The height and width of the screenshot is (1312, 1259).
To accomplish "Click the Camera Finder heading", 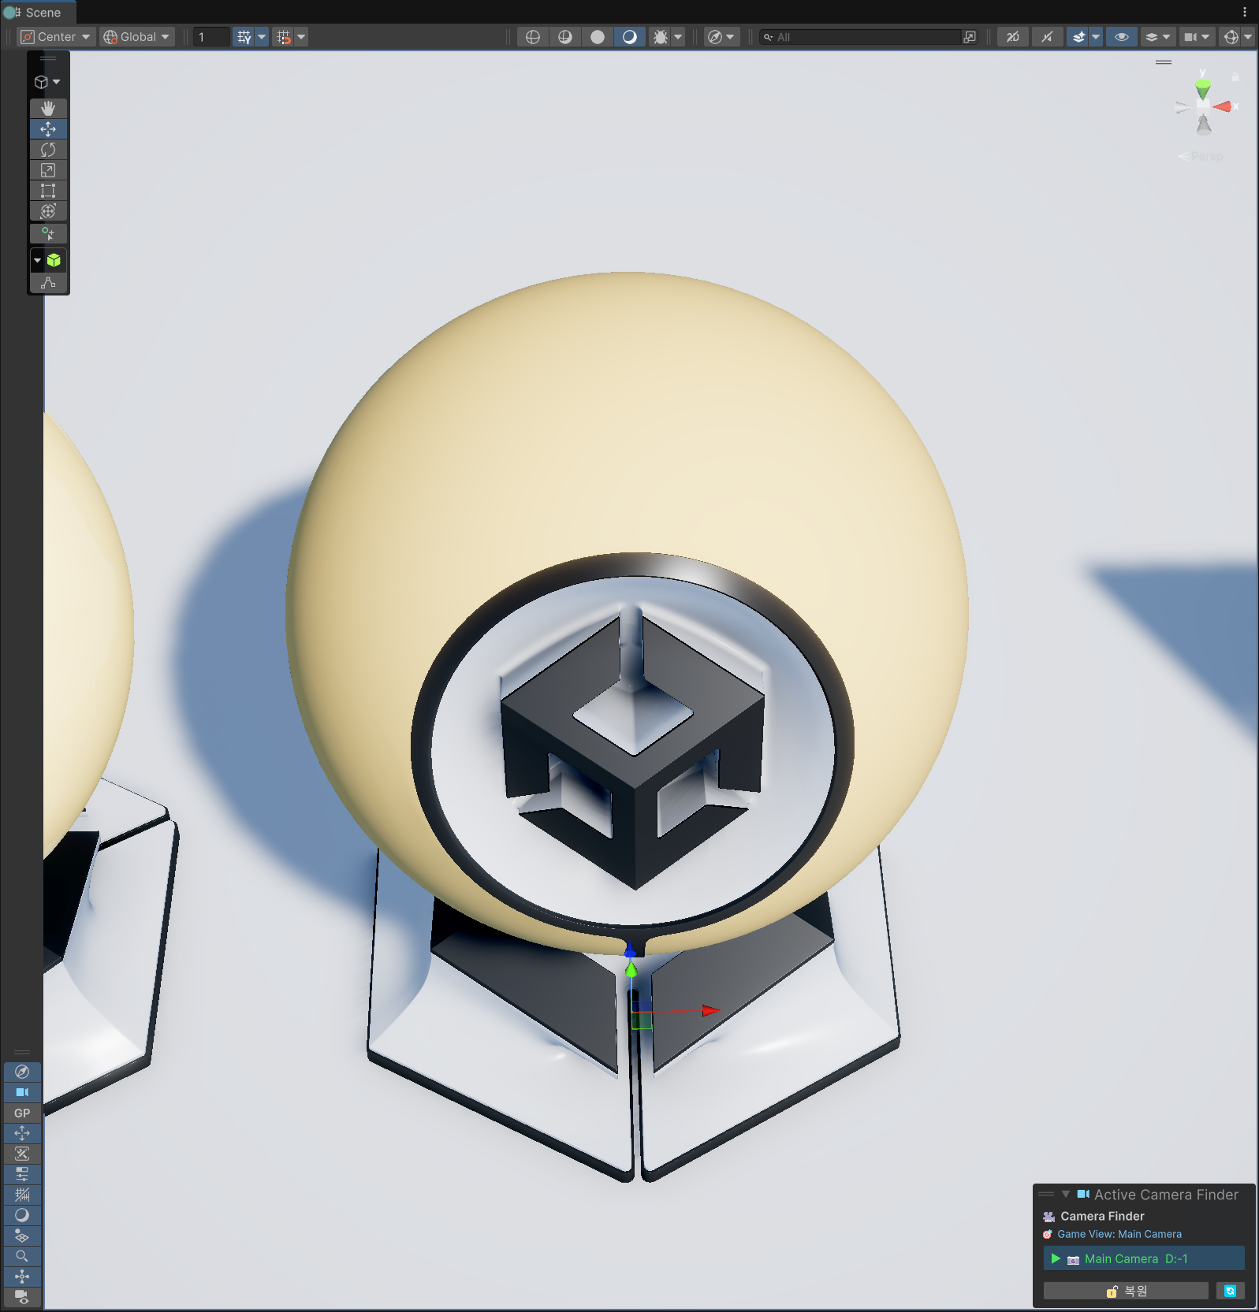I will point(1102,1216).
